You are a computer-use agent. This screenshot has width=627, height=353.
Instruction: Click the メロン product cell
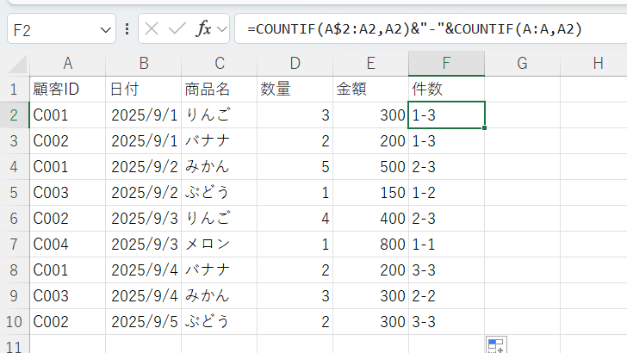pyautogui.click(x=219, y=245)
